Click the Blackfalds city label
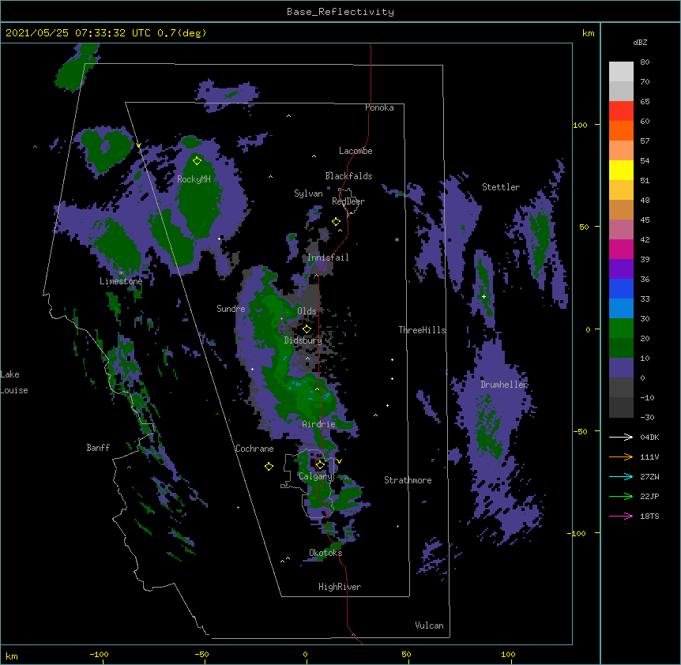 (x=348, y=176)
